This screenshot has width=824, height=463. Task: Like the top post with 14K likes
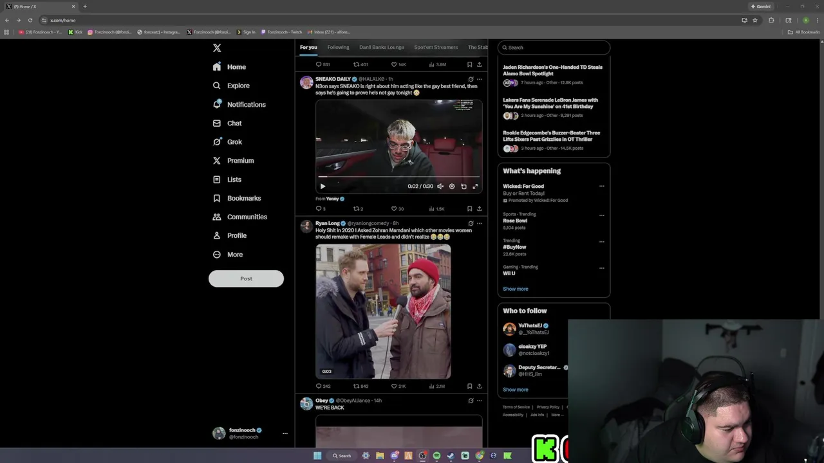pyautogui.click(x=398, y=64)
